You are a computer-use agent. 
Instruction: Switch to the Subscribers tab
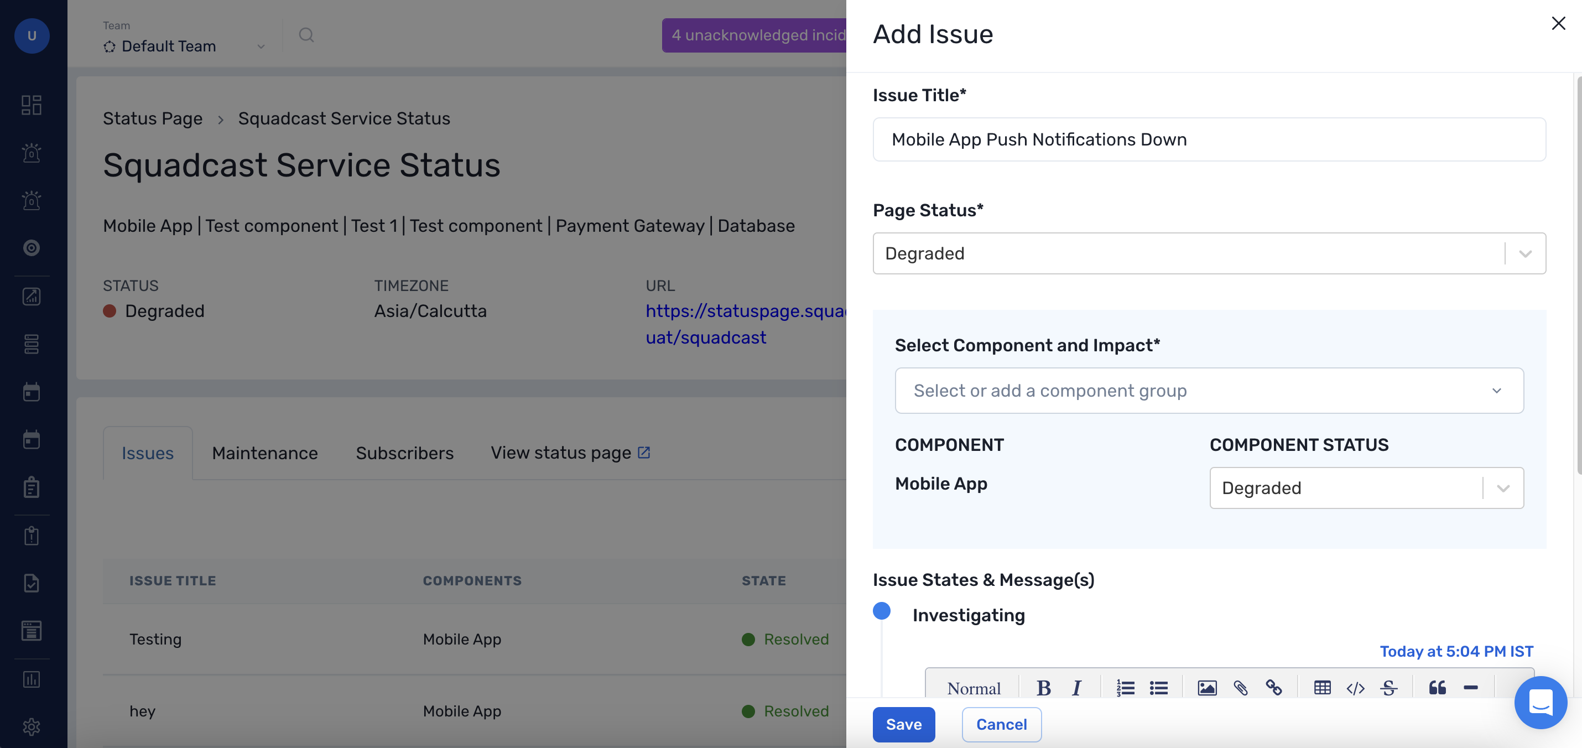tap(404, 453)
